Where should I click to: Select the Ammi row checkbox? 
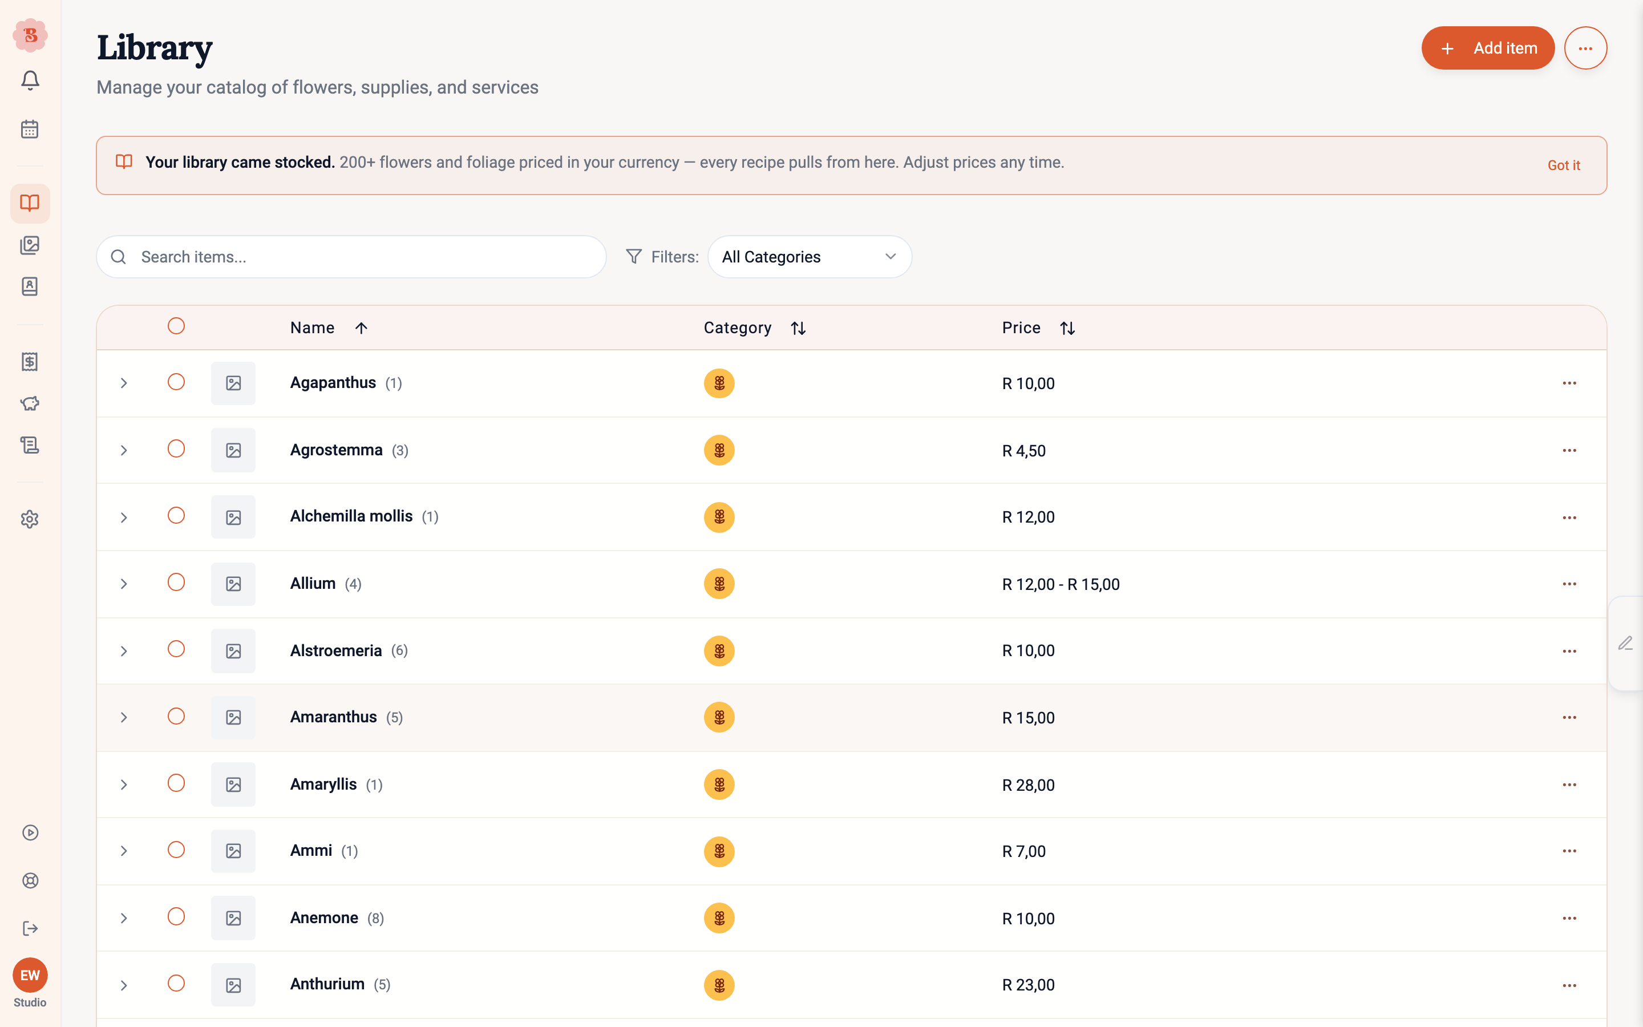pos(176,850)
